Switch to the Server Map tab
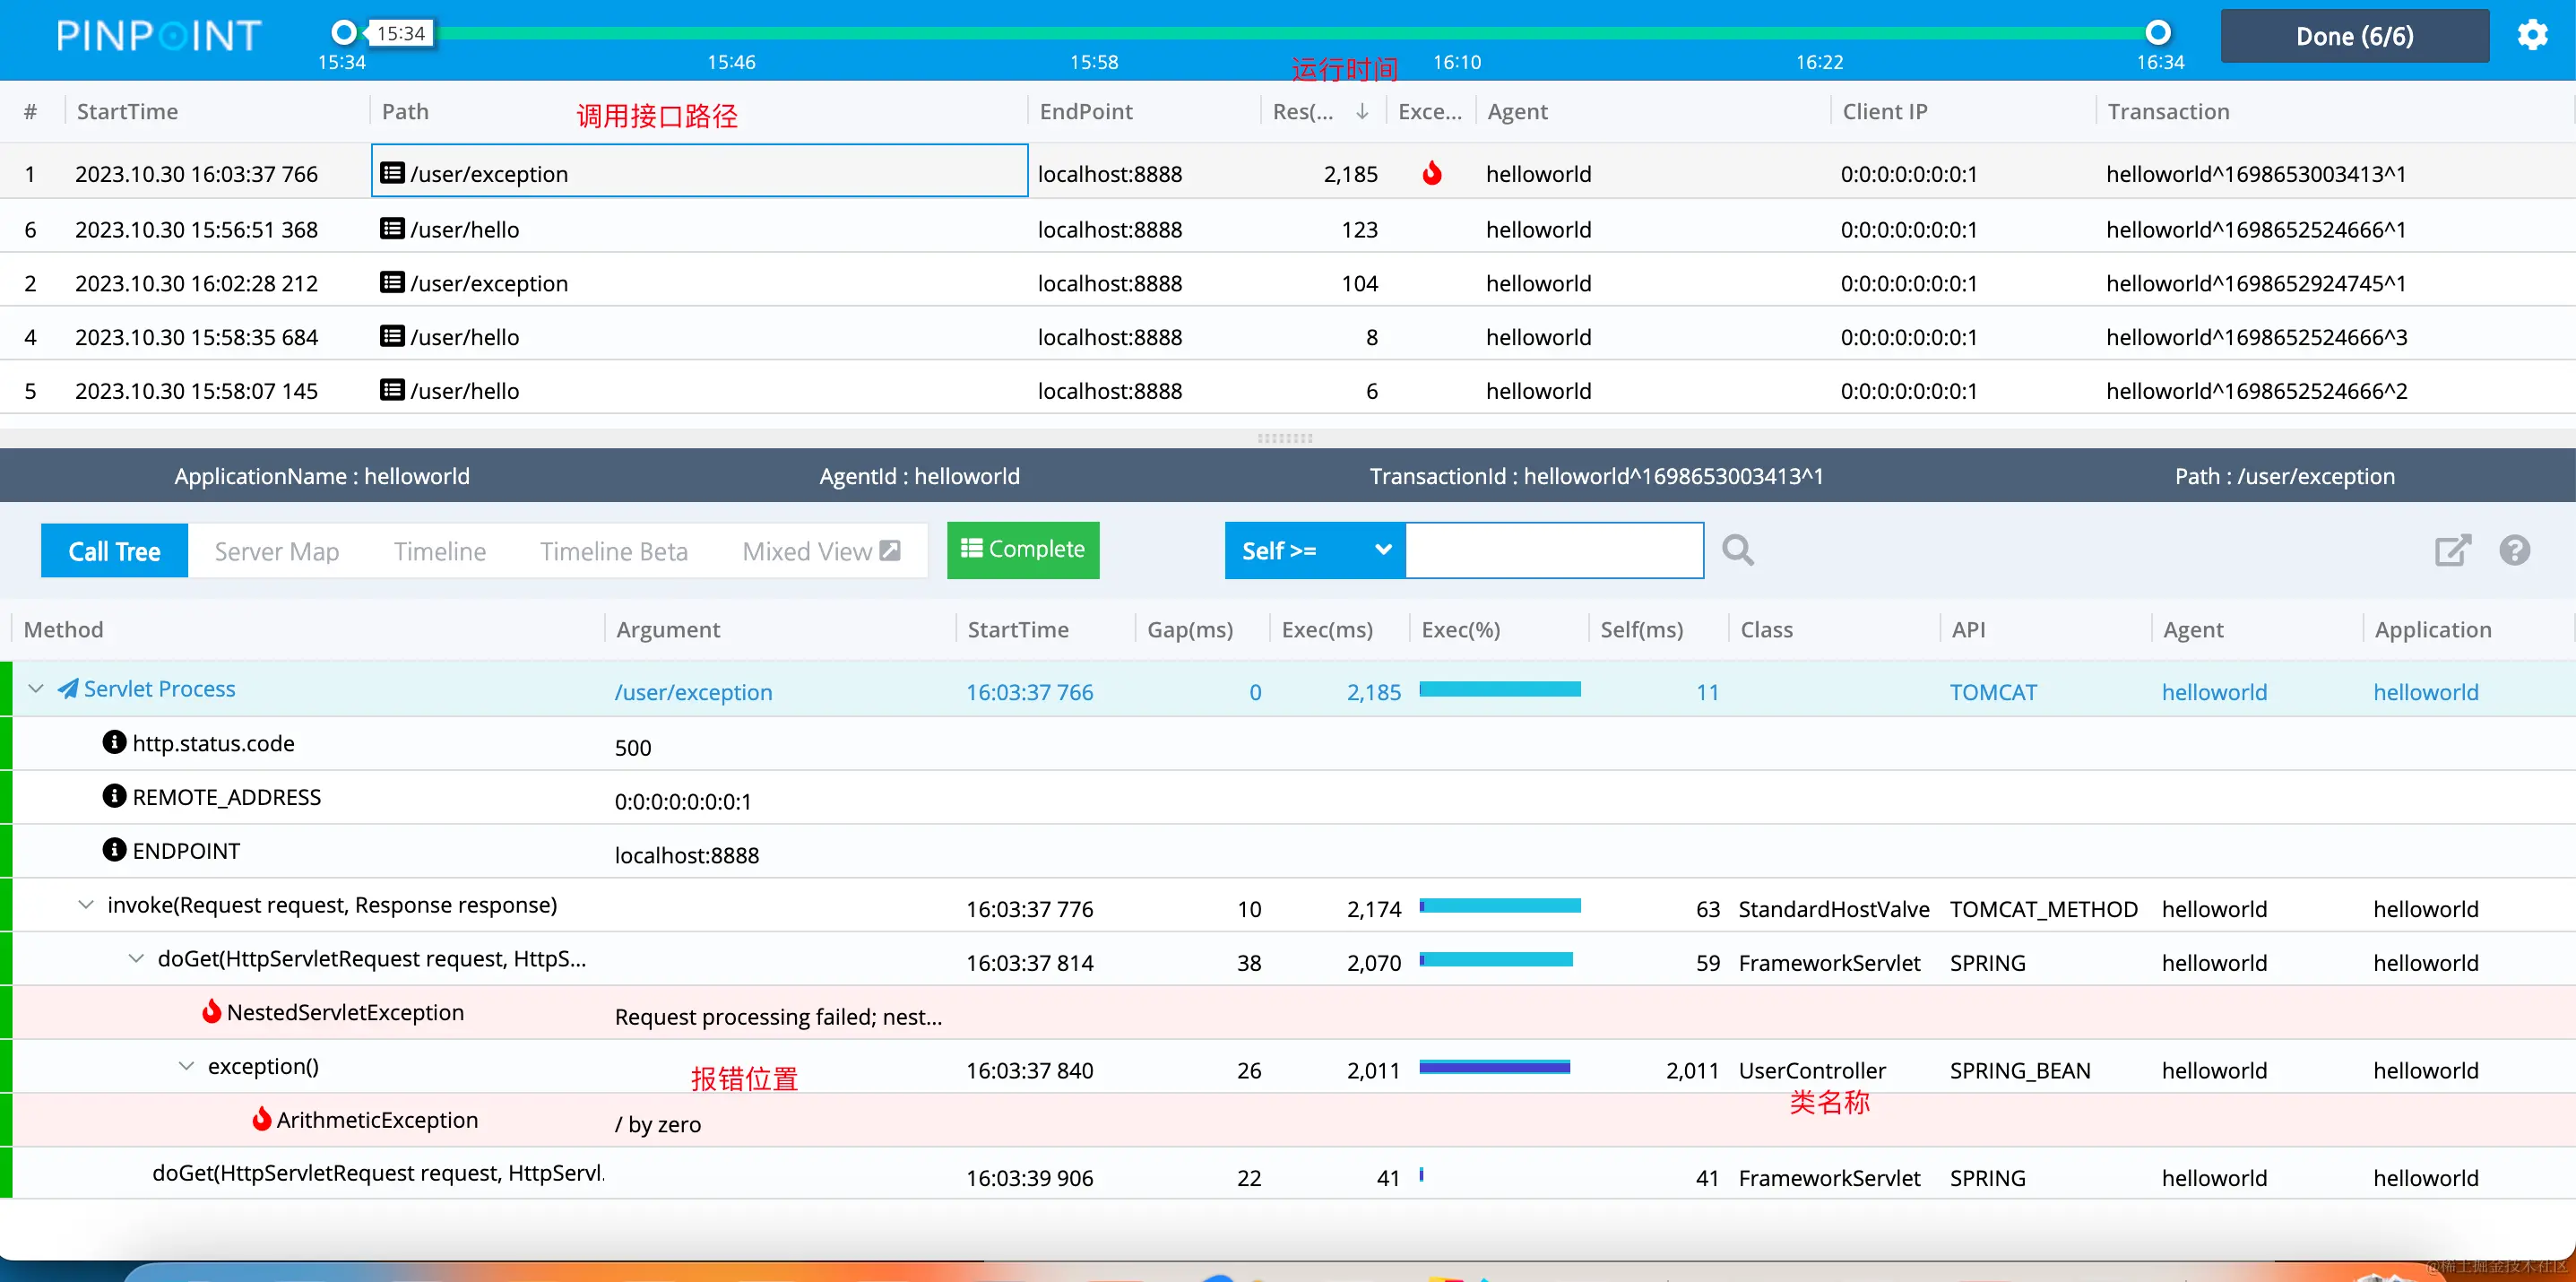This screenshot has width=2576, height=1282. tap(277, 551)
